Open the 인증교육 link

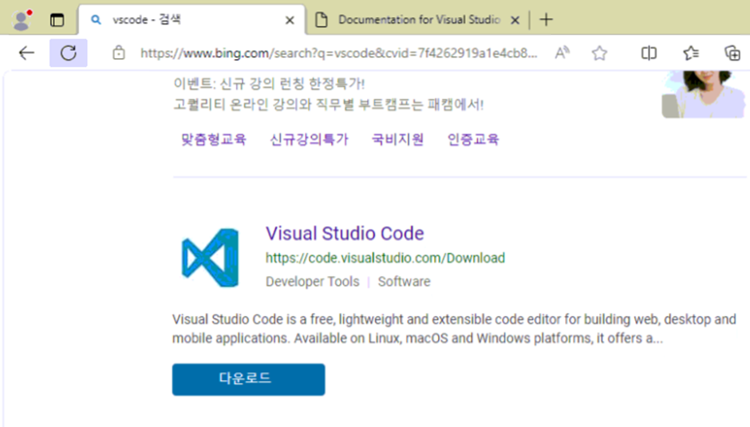point(473,140)
